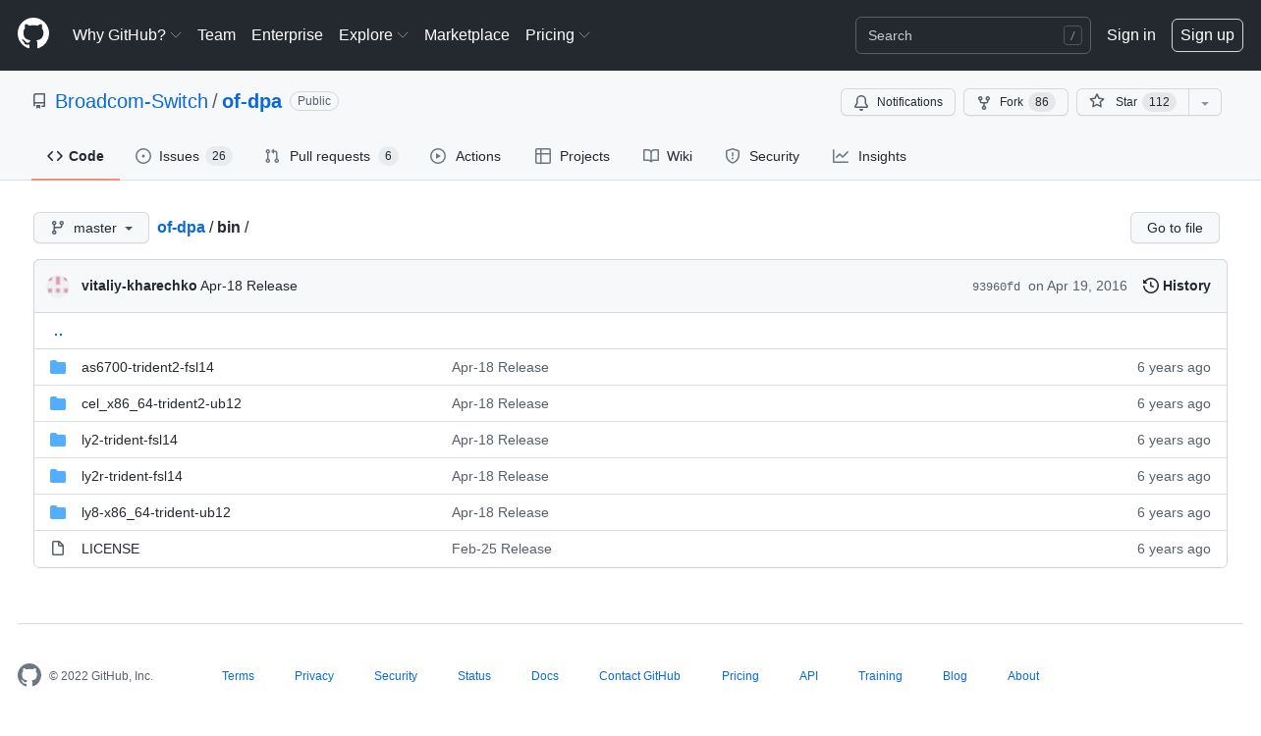Open the Wiki tab

(x=668, y=156)
